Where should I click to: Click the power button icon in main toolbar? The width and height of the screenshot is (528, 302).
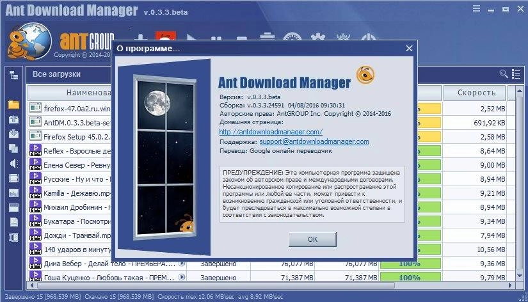369,37
